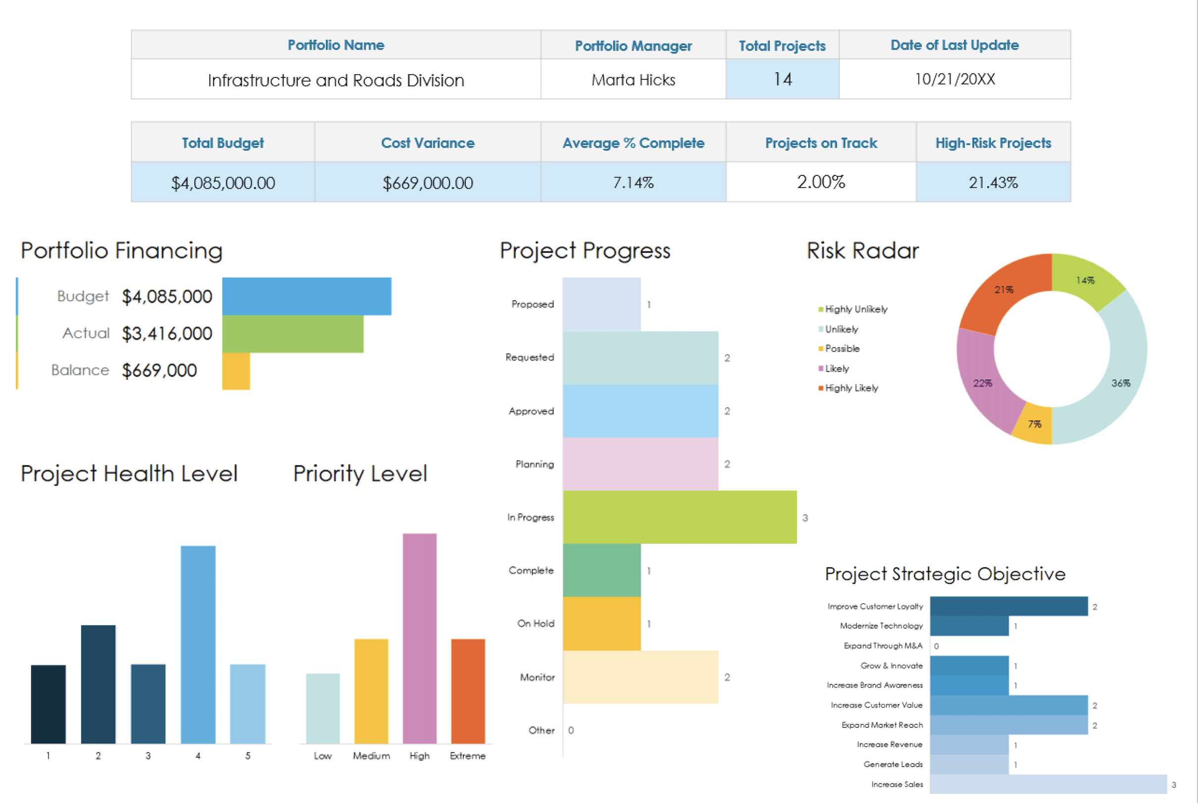Click the Portfolio Manager name Marta Hicks

pos(633,79)
